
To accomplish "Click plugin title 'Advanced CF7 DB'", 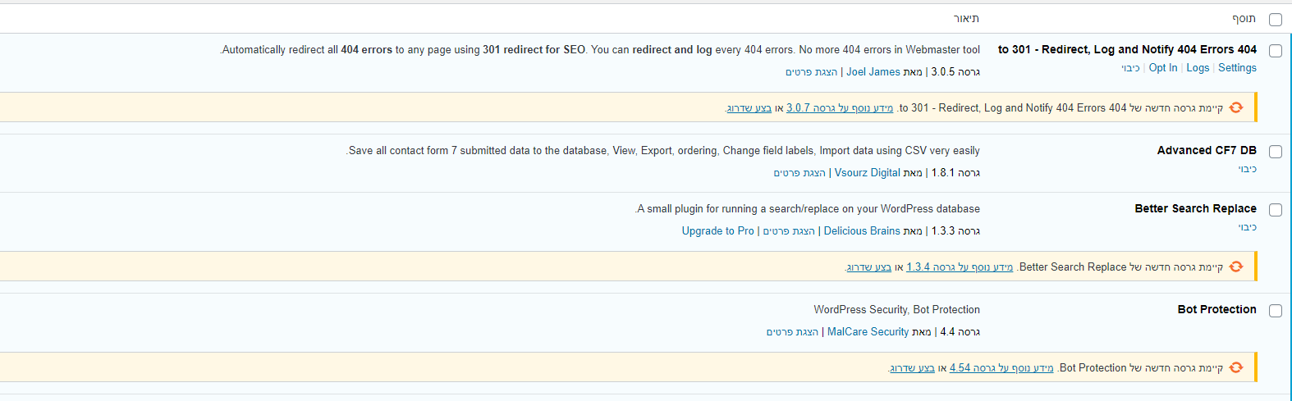I will pos(1207,150).
